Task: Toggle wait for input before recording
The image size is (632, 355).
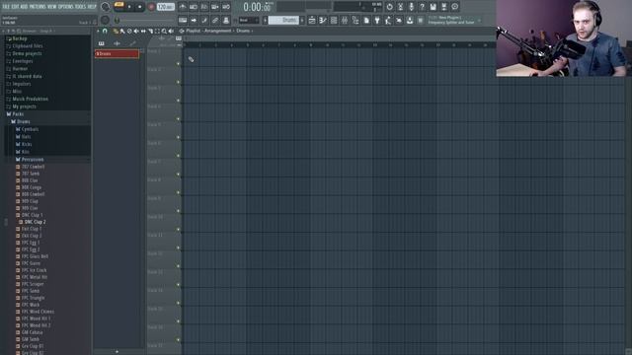Action: [x=194, y=7]
